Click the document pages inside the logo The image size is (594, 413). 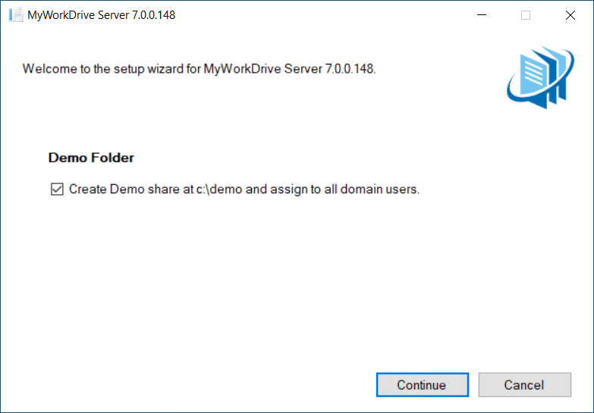(545, 73)
